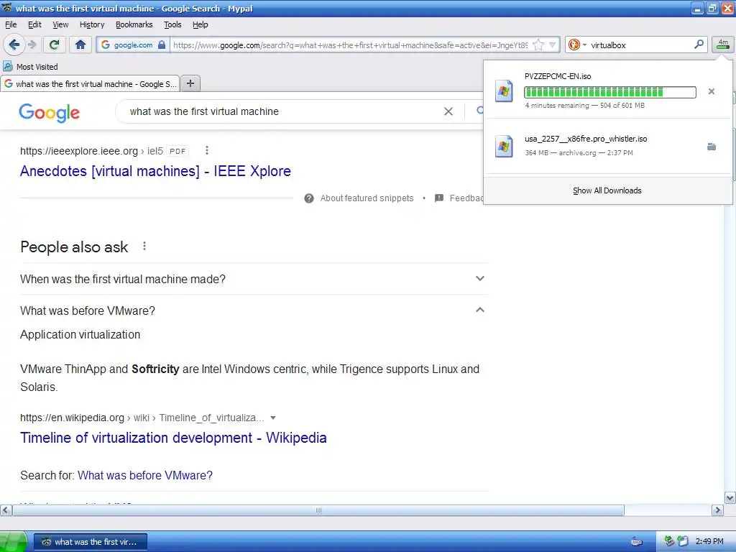Open the View menu
This screenshot has width=736, height=552.
[60, 24]
